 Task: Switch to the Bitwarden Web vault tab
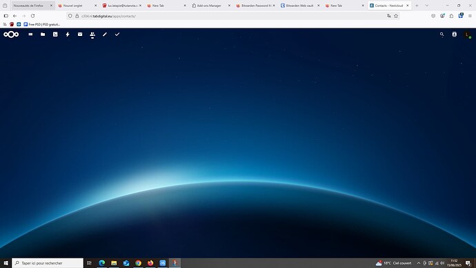pyautogui.click(x=299, y=6)
